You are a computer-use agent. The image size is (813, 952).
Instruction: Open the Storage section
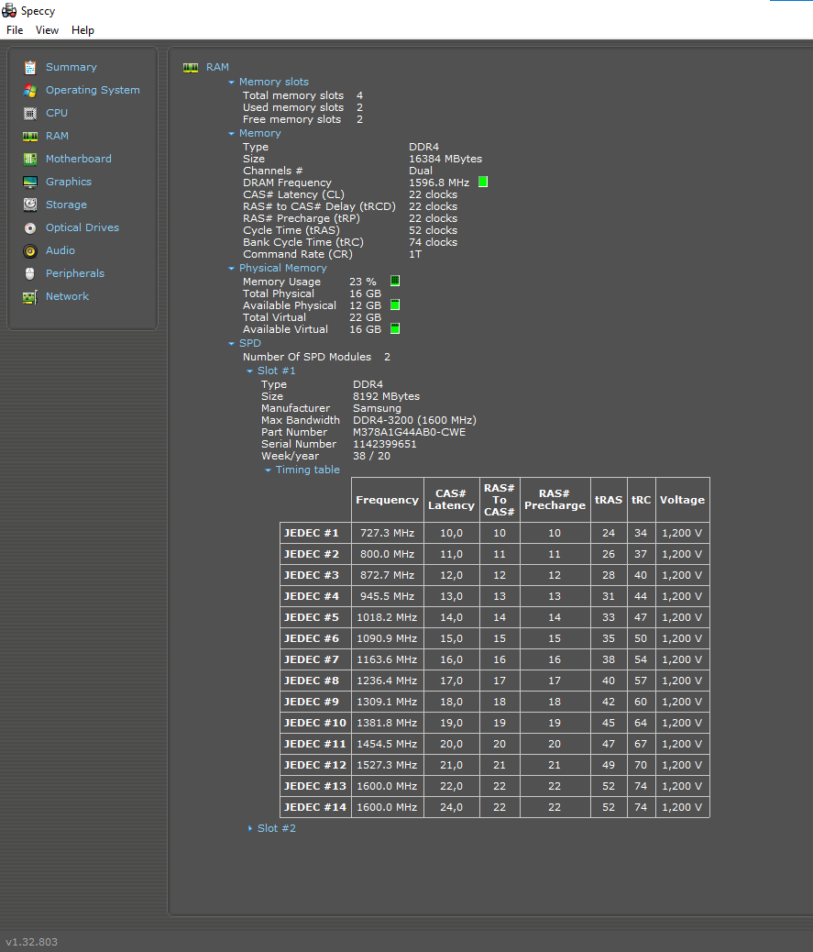(x=65, y=205)
